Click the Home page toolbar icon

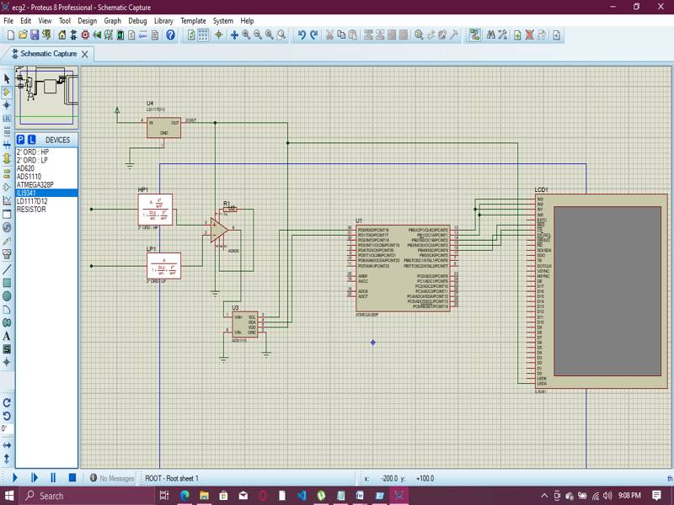(x=62, y=35)
